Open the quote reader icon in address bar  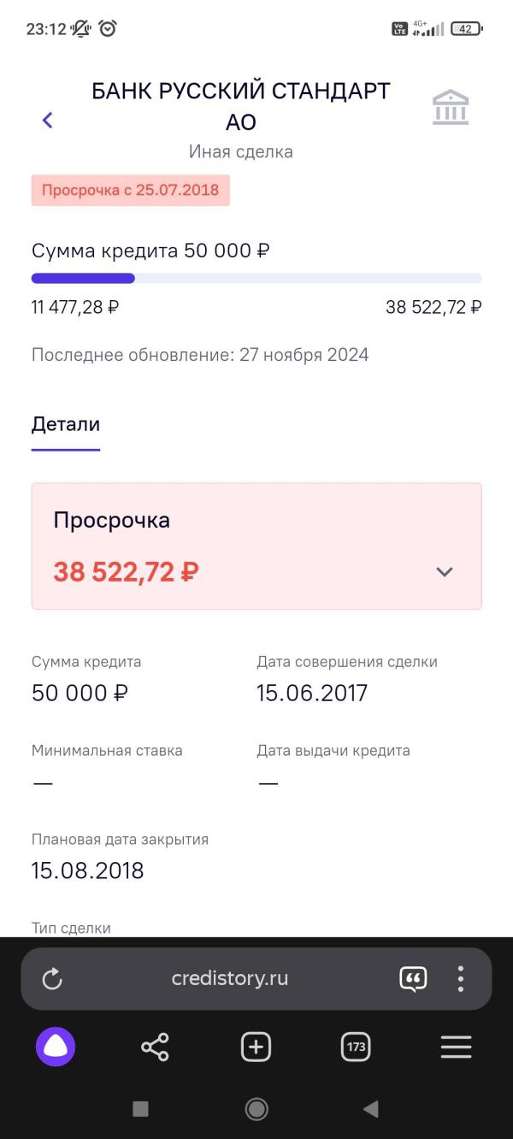pos(413,979)
